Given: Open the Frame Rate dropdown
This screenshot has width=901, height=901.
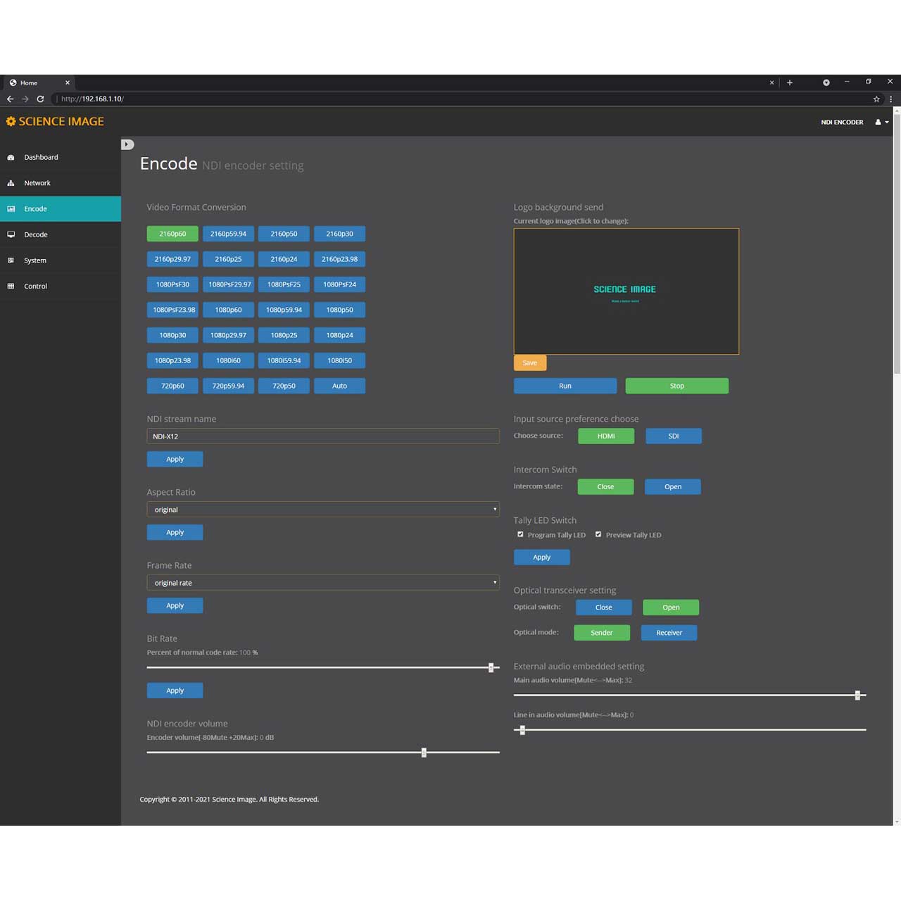Looking at the screenshot, I should pyautogui.click(x=322, y=583).
